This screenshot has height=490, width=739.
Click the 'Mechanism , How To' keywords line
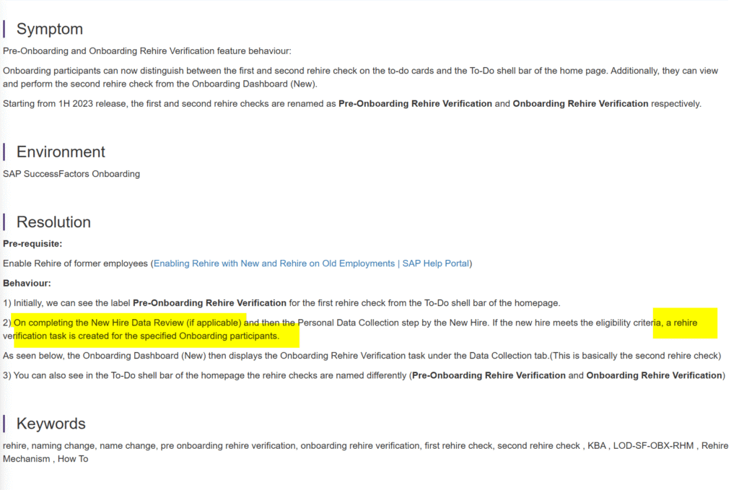45,459
